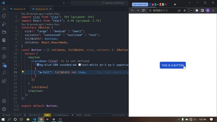The image size is (217, 122).
Task: Open Windows Start menu
Action: [3, 119]
